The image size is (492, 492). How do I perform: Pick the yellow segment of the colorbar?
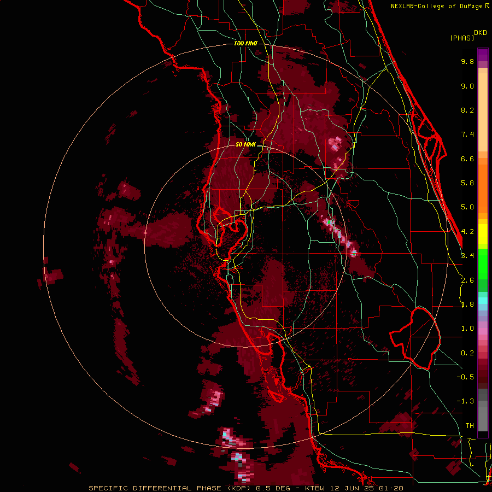coord(483,234)
